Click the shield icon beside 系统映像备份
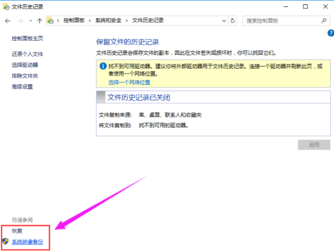The height and width of the screenshot is (252, 334). coord(5,242)
